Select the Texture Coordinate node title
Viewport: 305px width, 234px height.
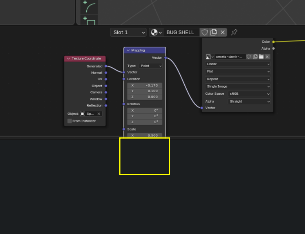coord(86,59)
